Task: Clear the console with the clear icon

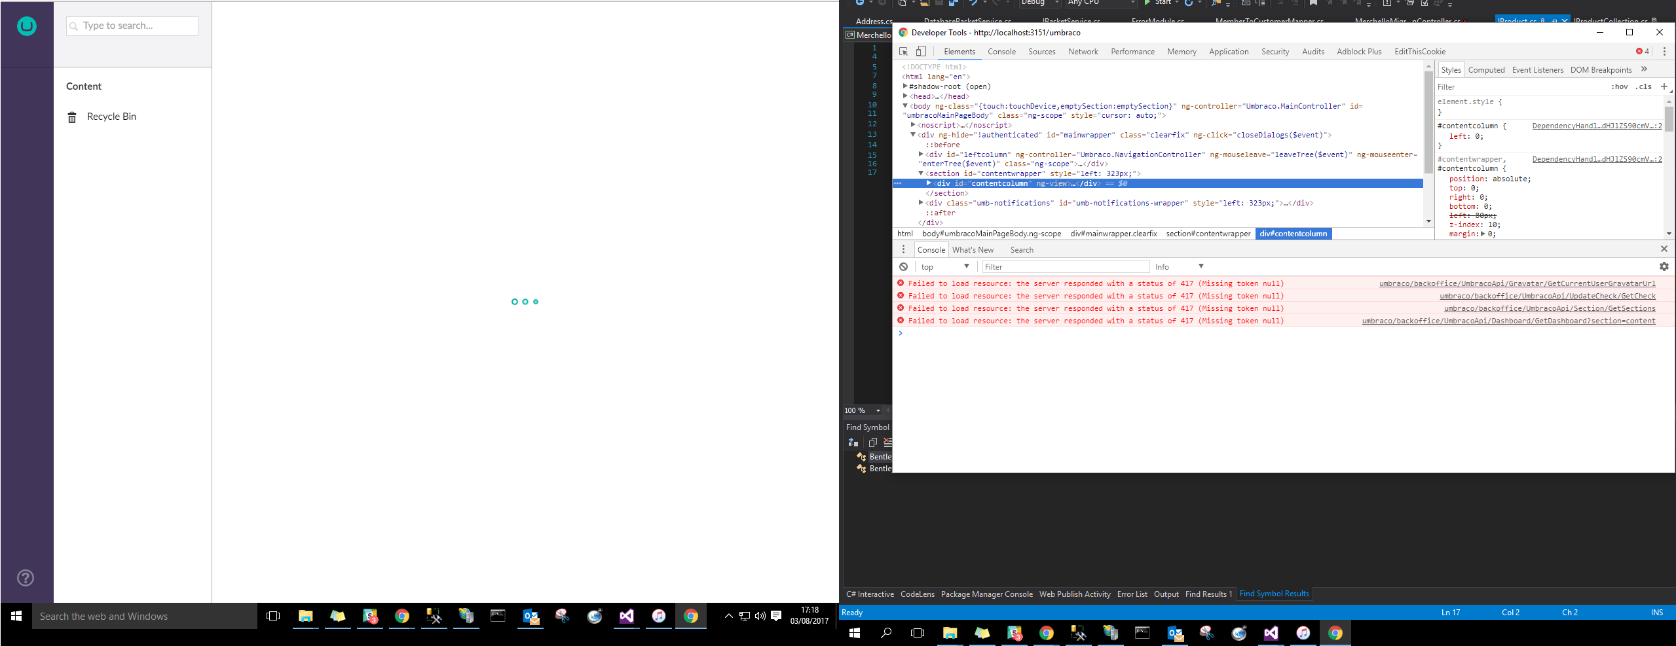Action: (x=904, y=267)
